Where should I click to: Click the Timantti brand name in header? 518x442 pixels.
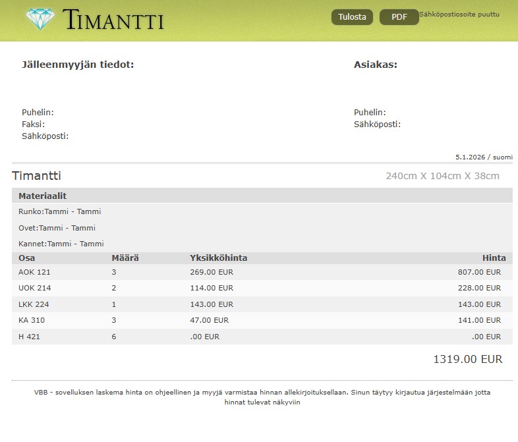coord(113,20)
